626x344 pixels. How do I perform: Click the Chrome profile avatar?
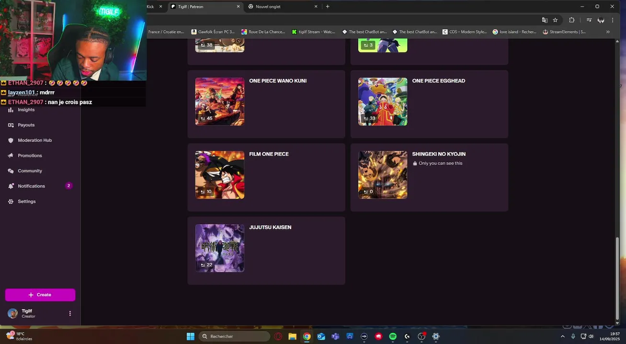click(x=601, y=20)
